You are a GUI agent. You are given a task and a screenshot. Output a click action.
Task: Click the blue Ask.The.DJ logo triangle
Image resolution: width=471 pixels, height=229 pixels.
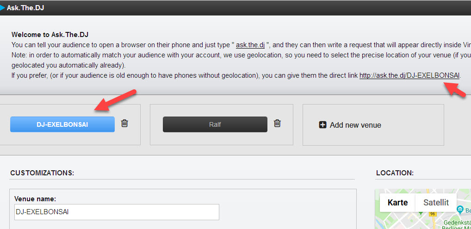3,7
